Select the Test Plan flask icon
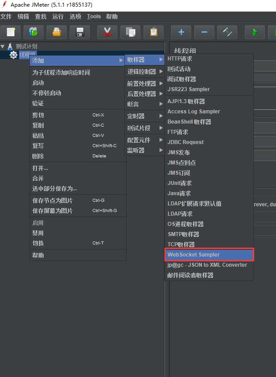The image size is (276, 377). tap(10, 46)
